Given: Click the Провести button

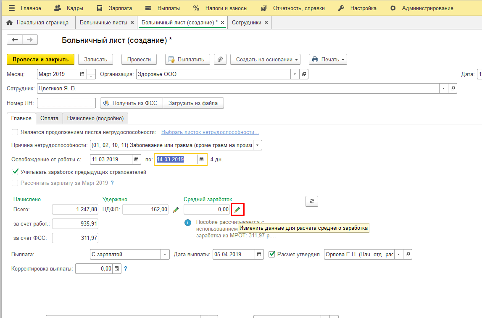Looking at the screenshot, I should (x=139, y=59).
